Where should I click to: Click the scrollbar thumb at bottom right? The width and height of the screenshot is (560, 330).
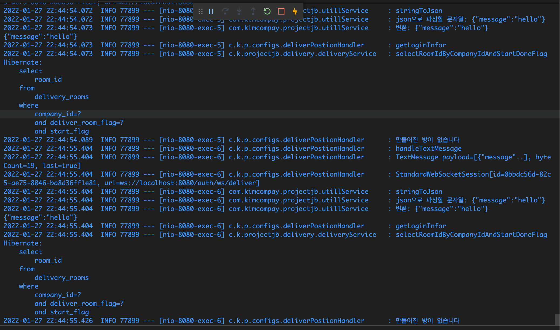[x=557, y=320]
